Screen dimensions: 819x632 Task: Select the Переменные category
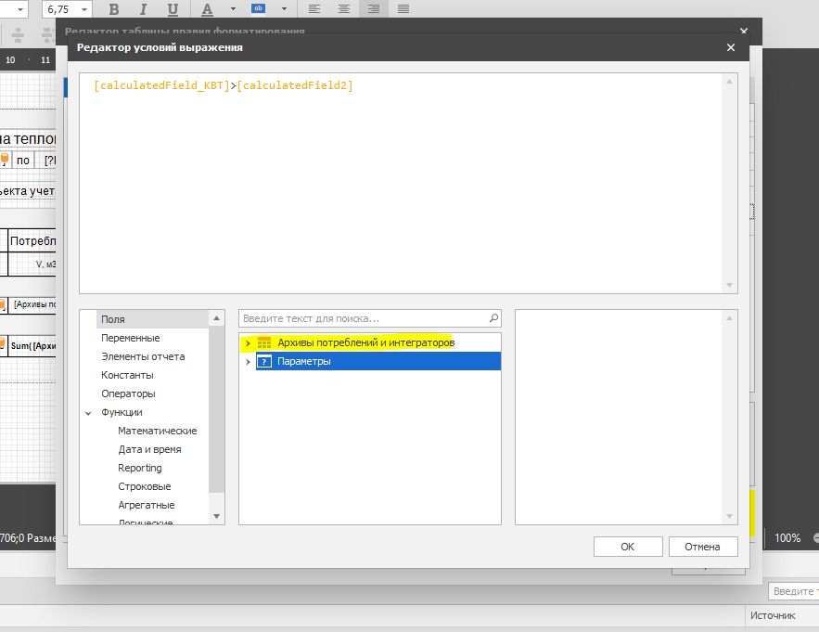click(x=130, y=338)
